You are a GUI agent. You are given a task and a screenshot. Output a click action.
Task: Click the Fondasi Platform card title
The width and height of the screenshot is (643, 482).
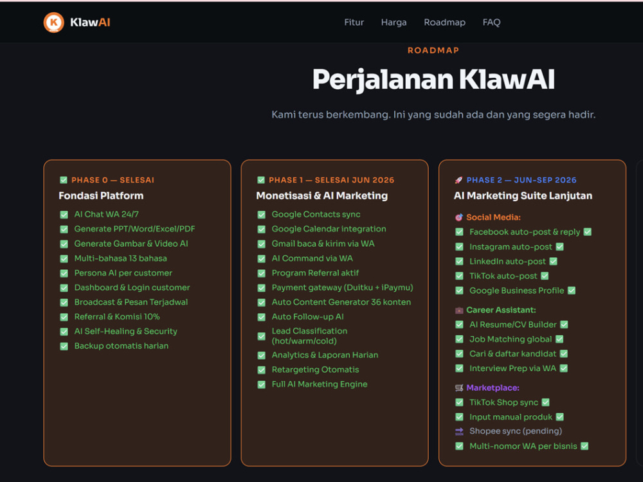[x=101, y=196]
